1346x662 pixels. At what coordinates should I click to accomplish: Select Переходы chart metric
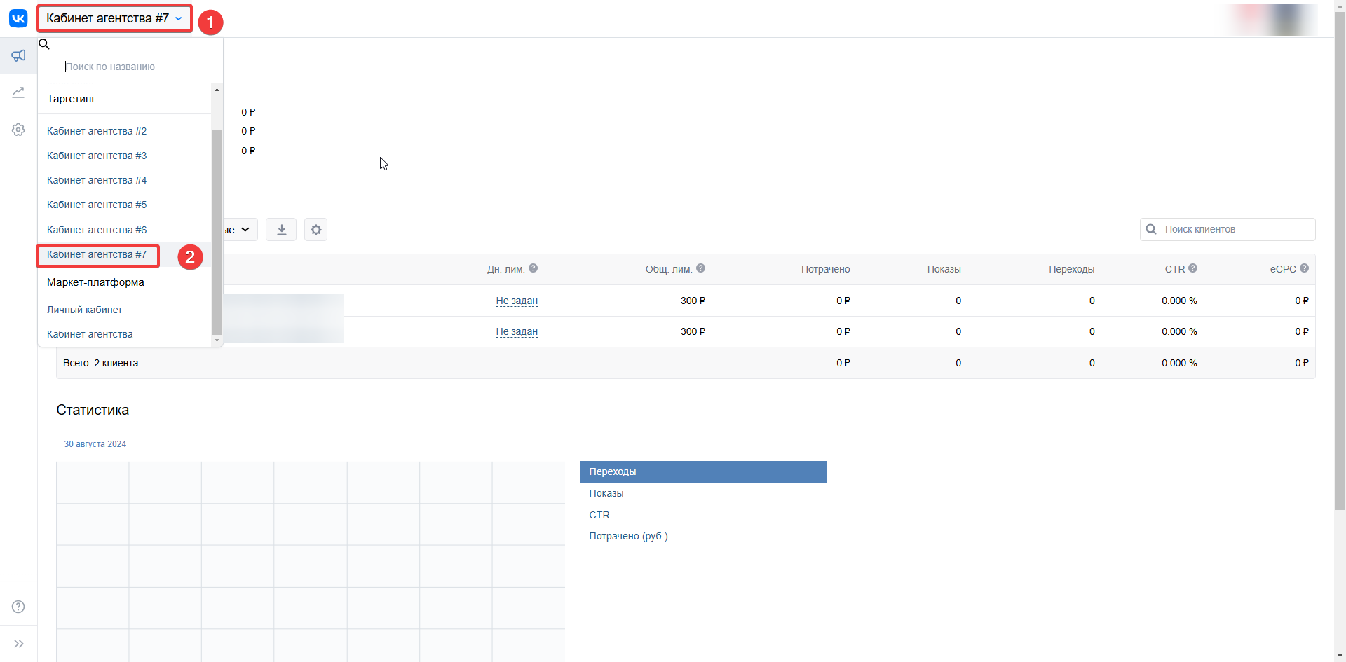(704, 471)
